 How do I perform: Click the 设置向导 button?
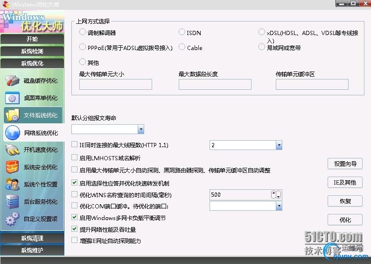(x=345, y=164)
